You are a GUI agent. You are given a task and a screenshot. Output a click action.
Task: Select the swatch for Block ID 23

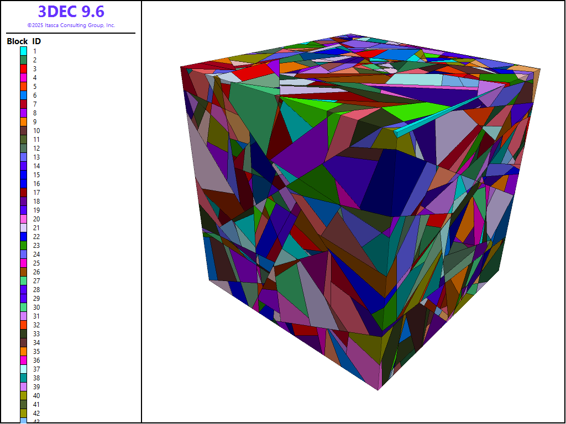(24, 245)
